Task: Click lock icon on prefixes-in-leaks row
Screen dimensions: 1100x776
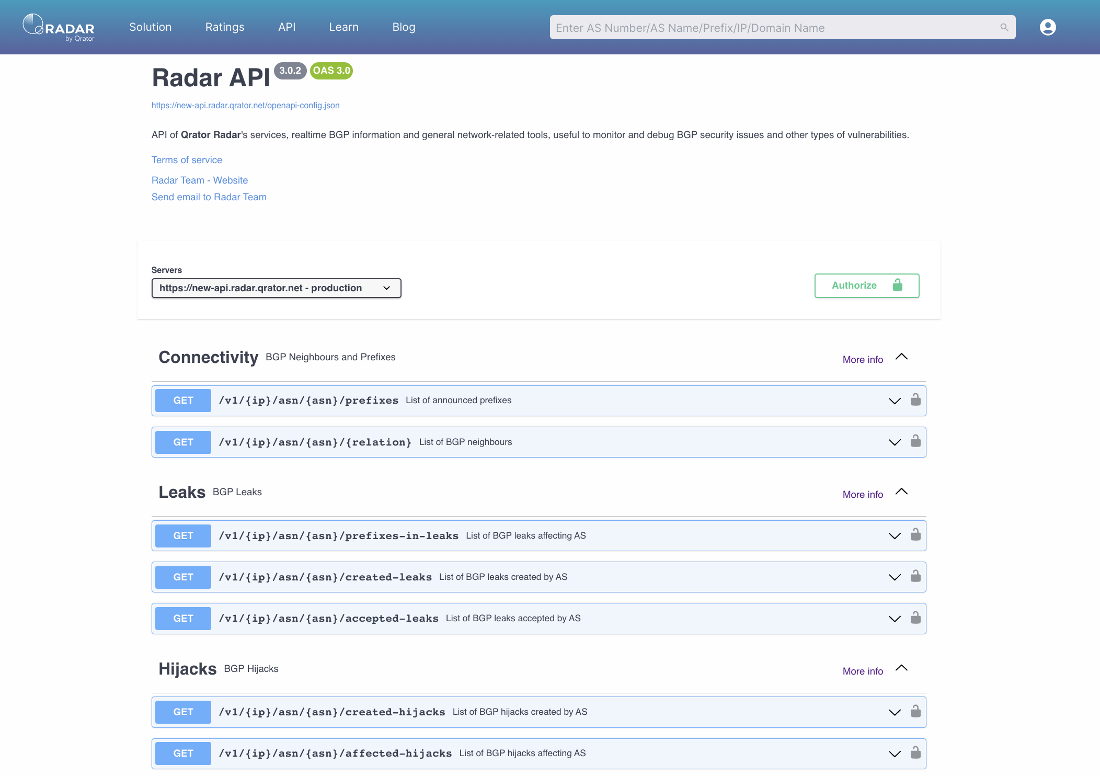Action: point(915,535)
